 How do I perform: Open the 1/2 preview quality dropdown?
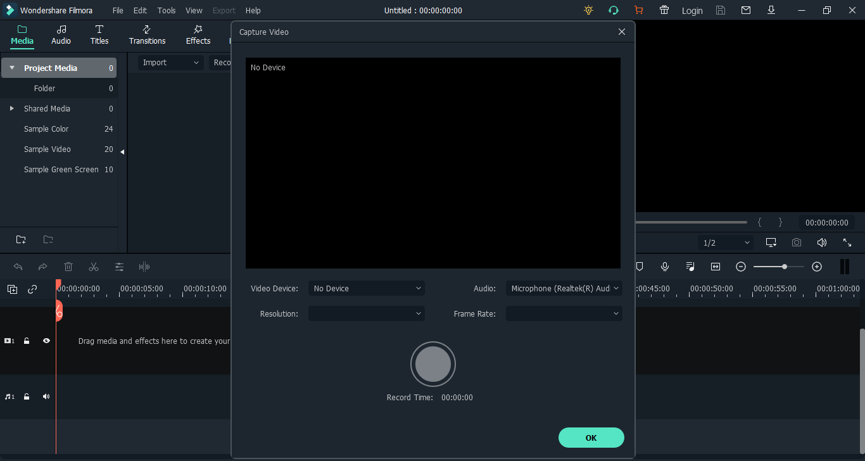coord(726,243)
